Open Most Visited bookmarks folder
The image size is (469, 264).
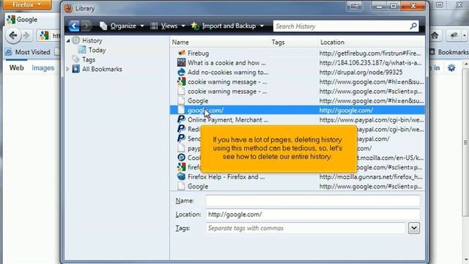coord(28,52)
